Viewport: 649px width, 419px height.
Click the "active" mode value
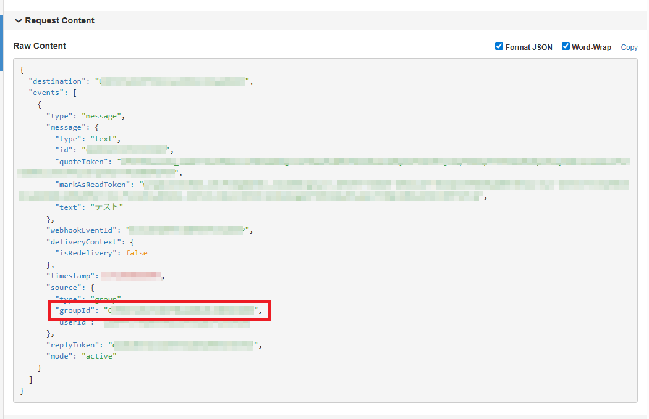[x=99, y=356]
